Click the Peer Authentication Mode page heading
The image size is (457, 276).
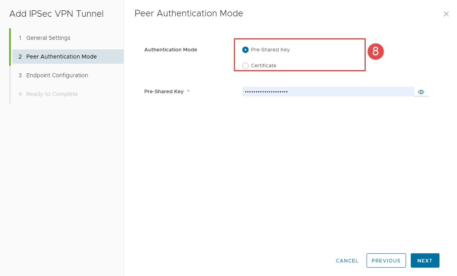point(189,13)
